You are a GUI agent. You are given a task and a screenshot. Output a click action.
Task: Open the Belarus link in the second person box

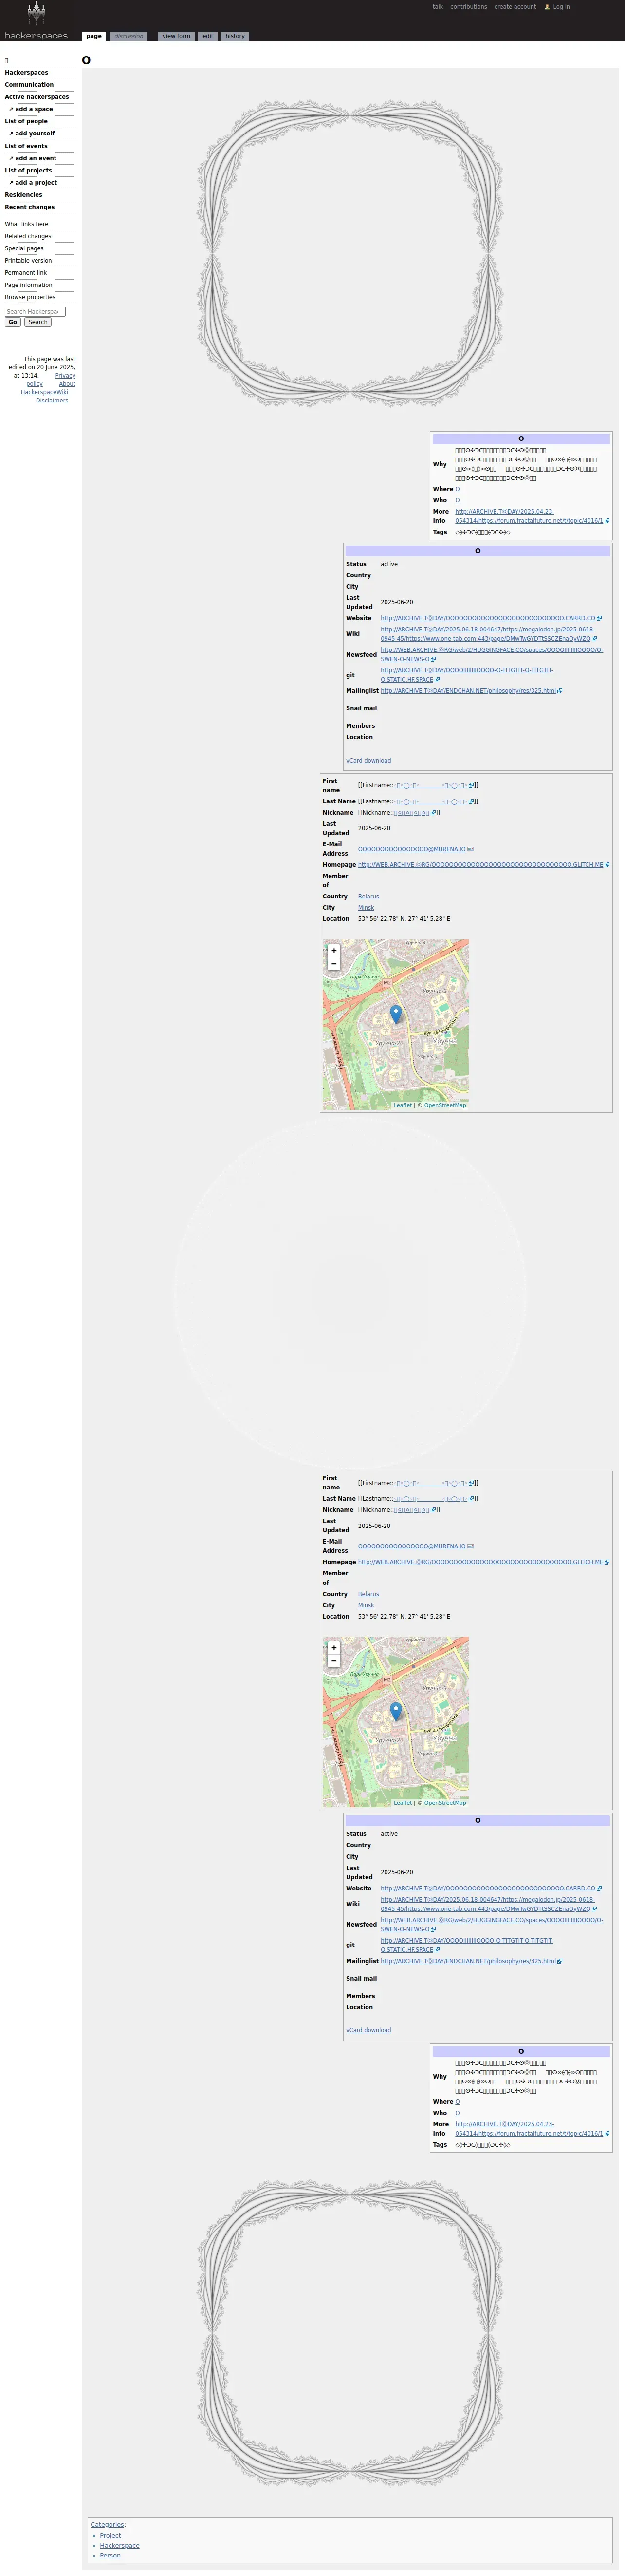tap(368, 1594)
